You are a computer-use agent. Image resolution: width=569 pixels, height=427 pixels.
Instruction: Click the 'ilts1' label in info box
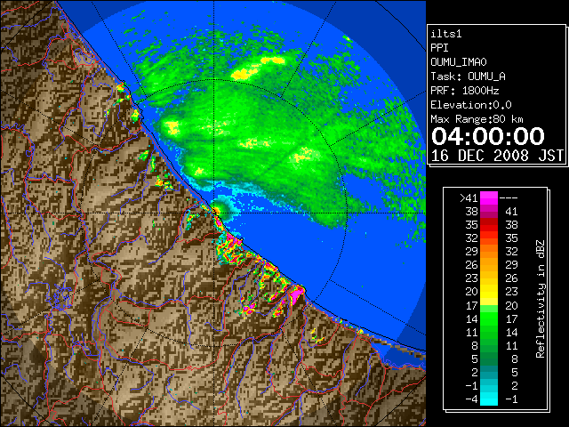(446, 34)
